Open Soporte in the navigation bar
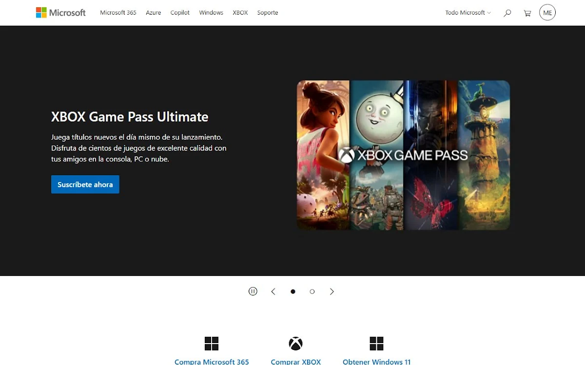 pyautogui.click(x=268, y=13)
